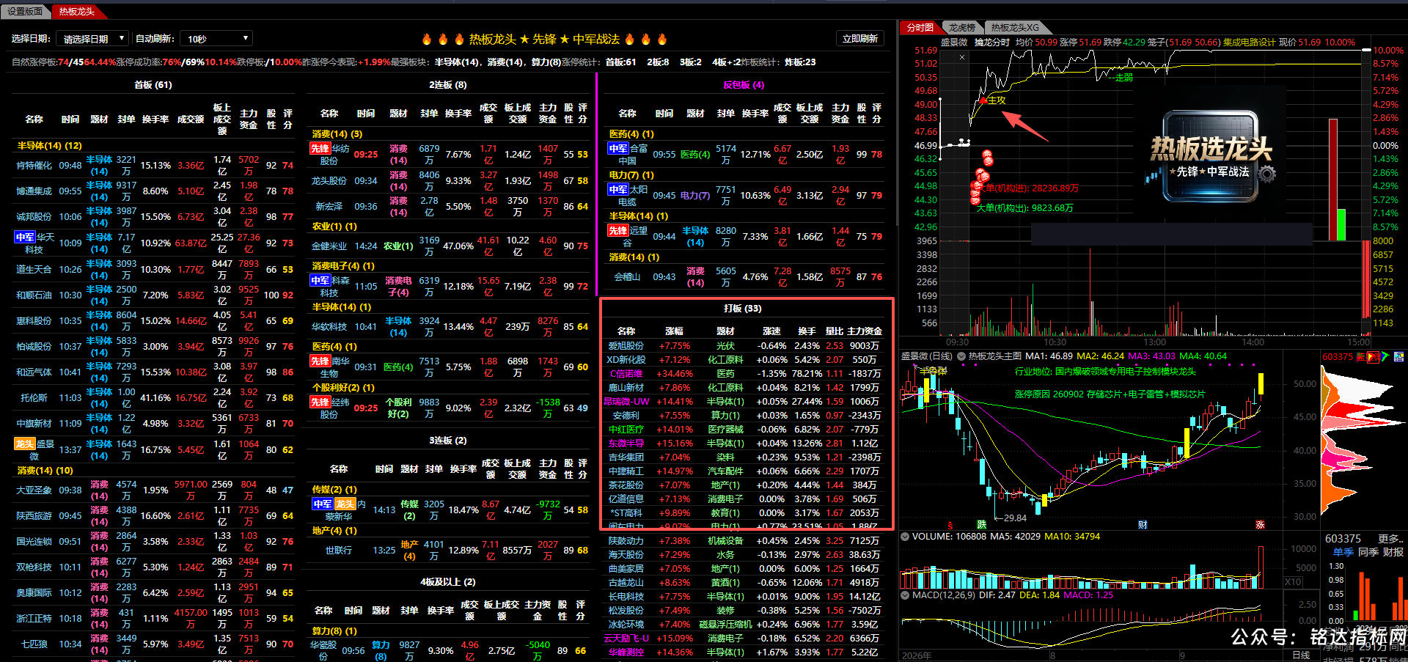Select 爱旭股份 in the 打板 list

point(626,346)
